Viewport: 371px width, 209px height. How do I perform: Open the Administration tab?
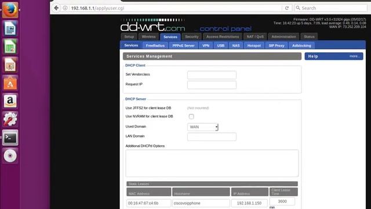tap(283, 37)
